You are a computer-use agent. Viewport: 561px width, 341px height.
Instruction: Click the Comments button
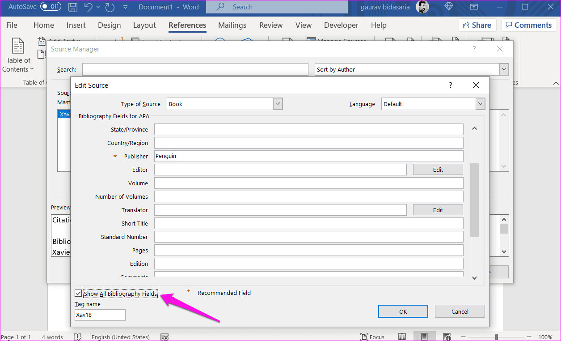pos(528,25)
